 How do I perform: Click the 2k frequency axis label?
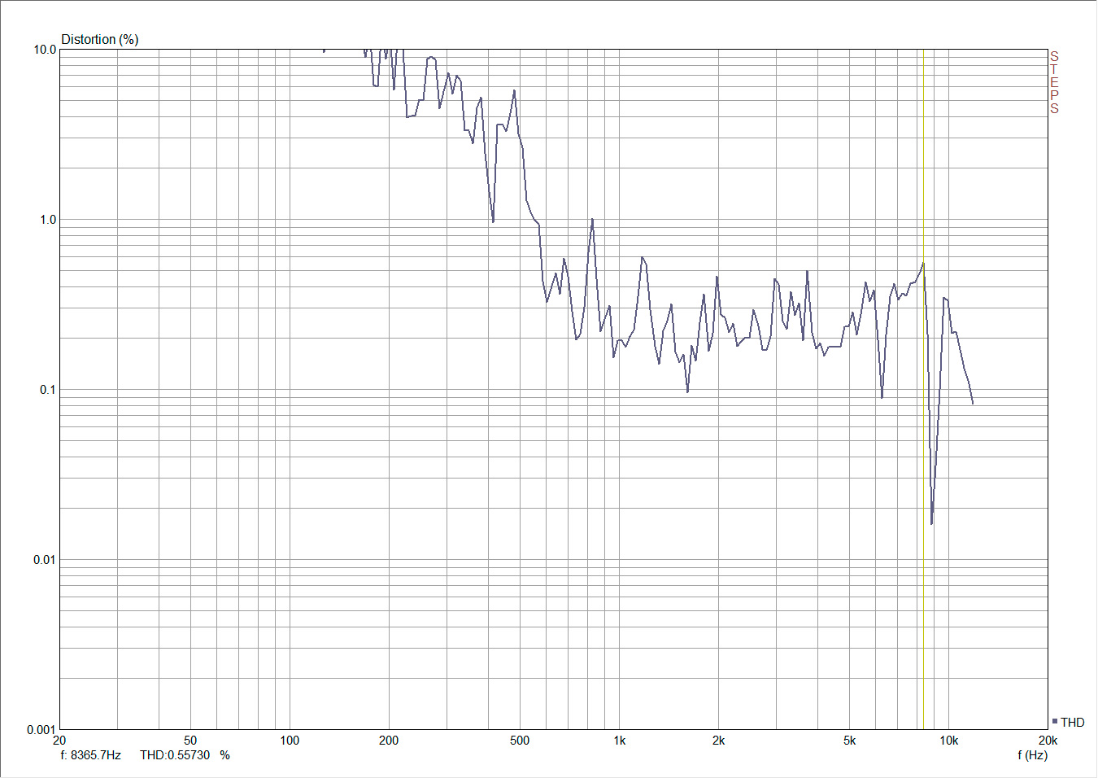click(719, 741)
